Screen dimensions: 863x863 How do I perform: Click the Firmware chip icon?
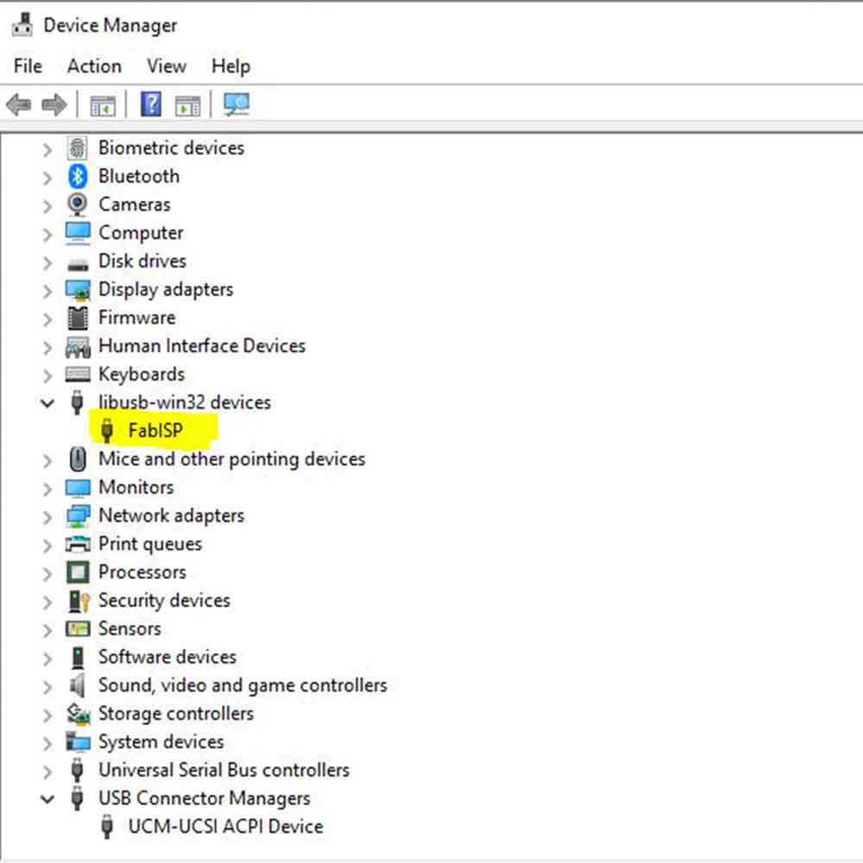point(78,318)
